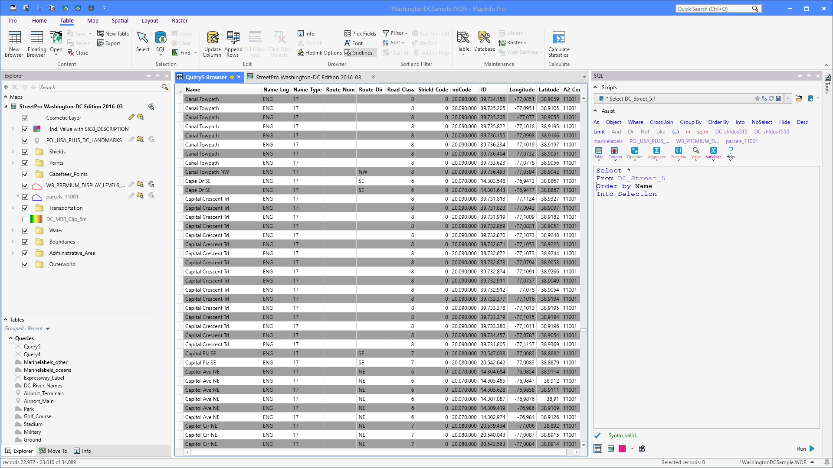
Task: Insert a Function in the SQL Assist panel
Action: tap(679, 153)
